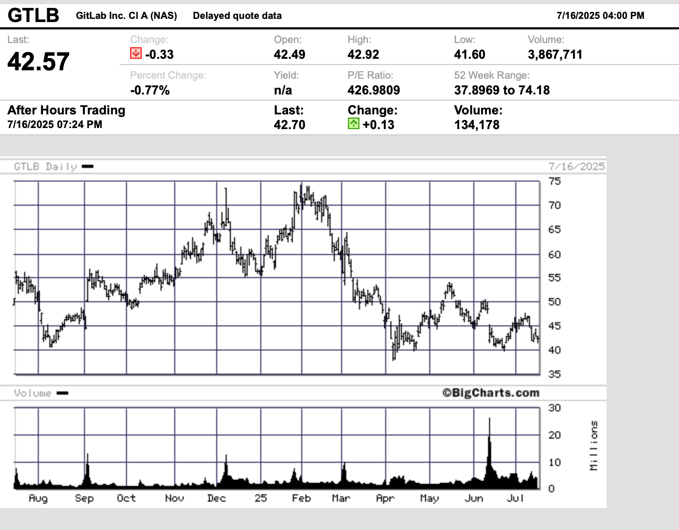Click the chart date label 7/16/2025
This screenshot has width=679, height=530.
click(577, 166)
